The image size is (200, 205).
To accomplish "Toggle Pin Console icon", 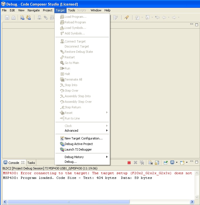I will [x=166, y=162].
